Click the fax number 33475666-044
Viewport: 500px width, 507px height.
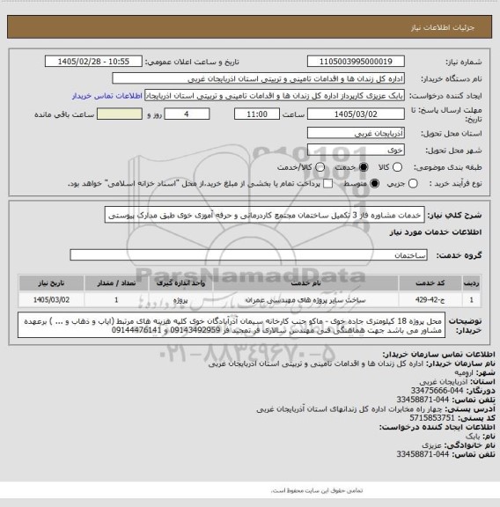(437, 391)
